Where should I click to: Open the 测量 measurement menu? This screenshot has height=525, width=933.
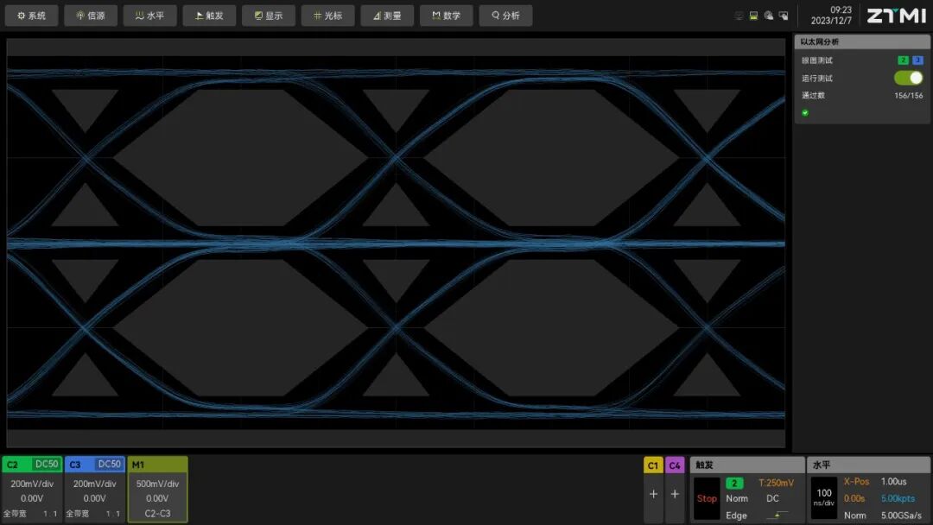pyautogui.click(x=387, y=16)
